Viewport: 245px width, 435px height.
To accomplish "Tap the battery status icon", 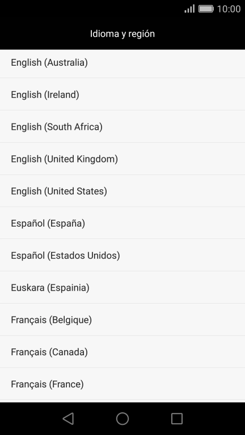I will click(206, 9).
